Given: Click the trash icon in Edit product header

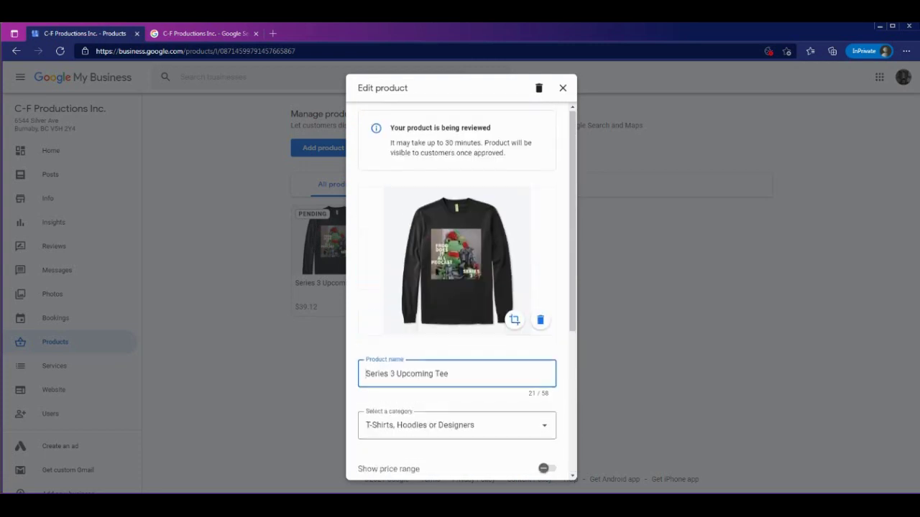Looking at the screenshot, I should [539, 88].
